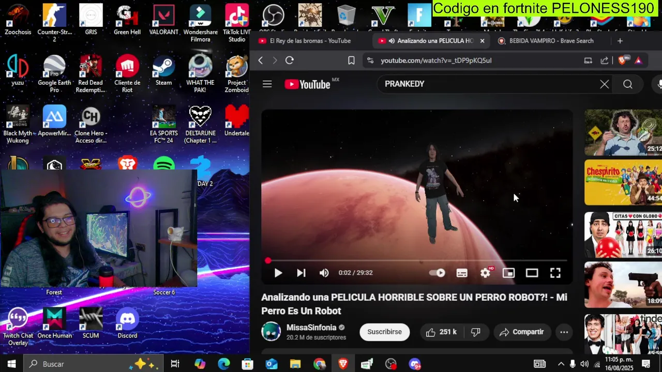This screenshot has height=372, width=662.
Task: Click the youtube.com address bar URL
Action: 436,60
